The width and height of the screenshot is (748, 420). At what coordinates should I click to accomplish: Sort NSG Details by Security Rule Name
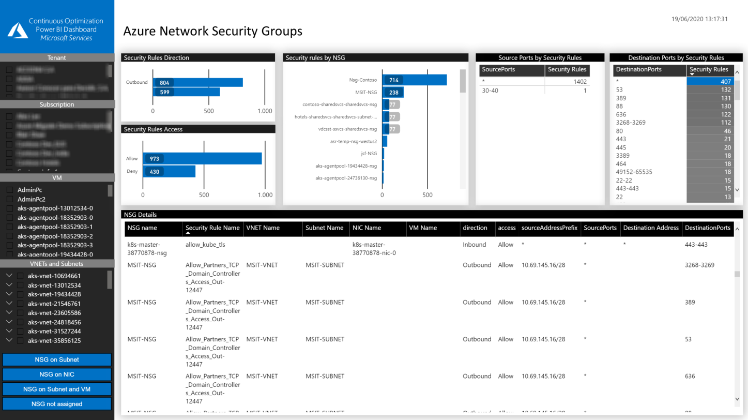212,228
